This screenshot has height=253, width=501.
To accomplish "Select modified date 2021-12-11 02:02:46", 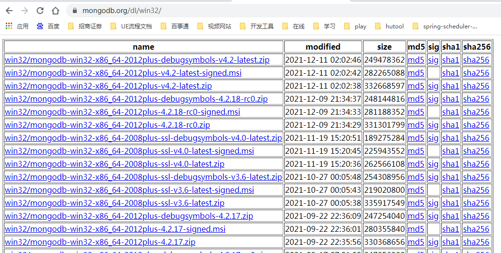I will pos(323,60).
